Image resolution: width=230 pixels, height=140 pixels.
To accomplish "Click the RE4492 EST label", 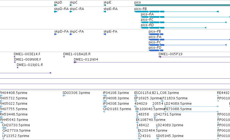I will pyautogui.click(x=223, y=93).
